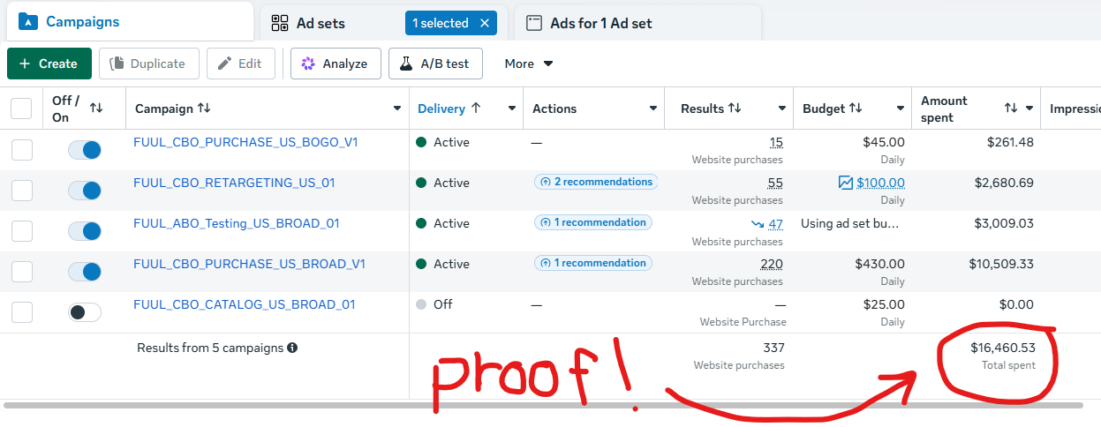The image size is (1101, 427).
Task: Click the Campaigns folder icon
Action: (x=27, y=22)
